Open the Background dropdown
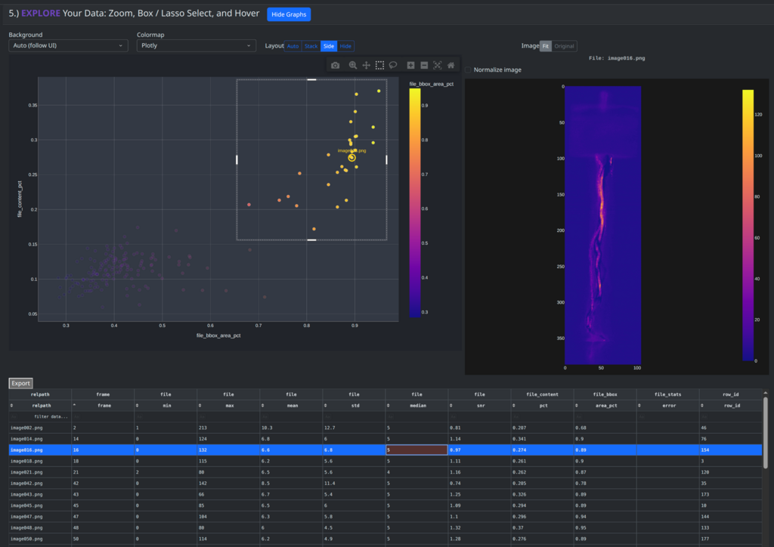Image resolution: width=774 pixels, height=547 pixels. click(68, 45)
